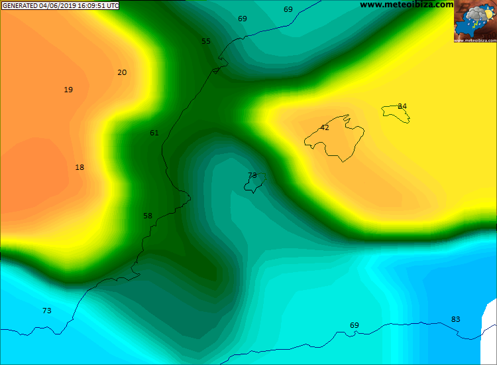The height and width of the screenshot is (365, 497).
Task: Click the value 34 on Menorca
Action: click(x=402, y=106)
